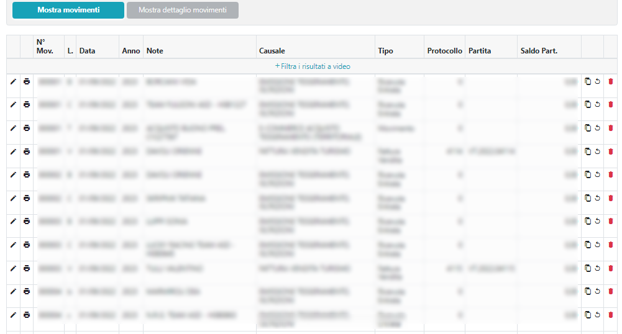The height and width of the screenshot is (334, 622).
Task: Click trash icon in the last visible row
Action: 610,315
